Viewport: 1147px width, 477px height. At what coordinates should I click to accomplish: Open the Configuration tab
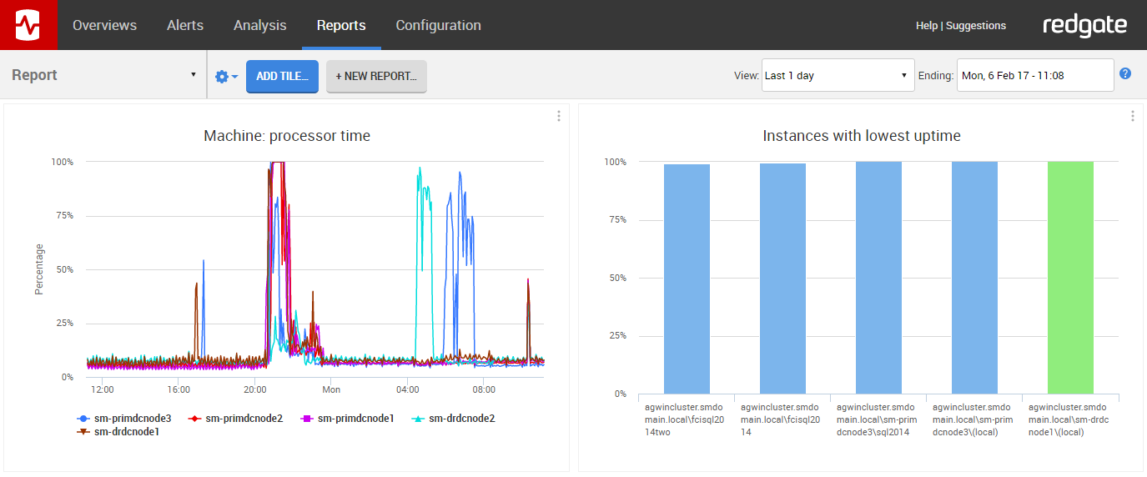(x=438, y=26)
